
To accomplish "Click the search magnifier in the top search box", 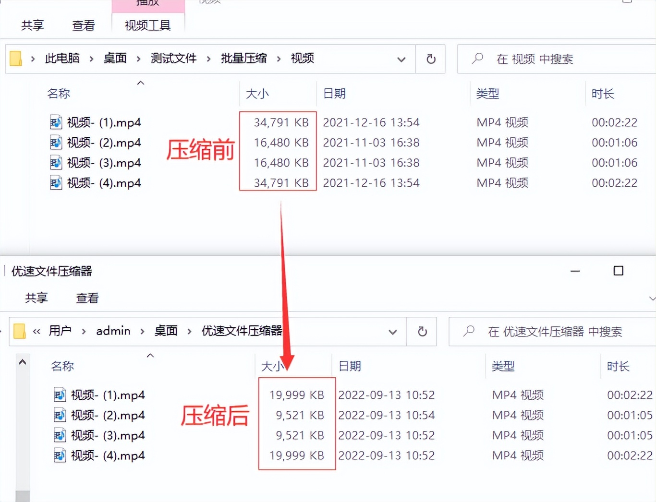I will (477, 59).
